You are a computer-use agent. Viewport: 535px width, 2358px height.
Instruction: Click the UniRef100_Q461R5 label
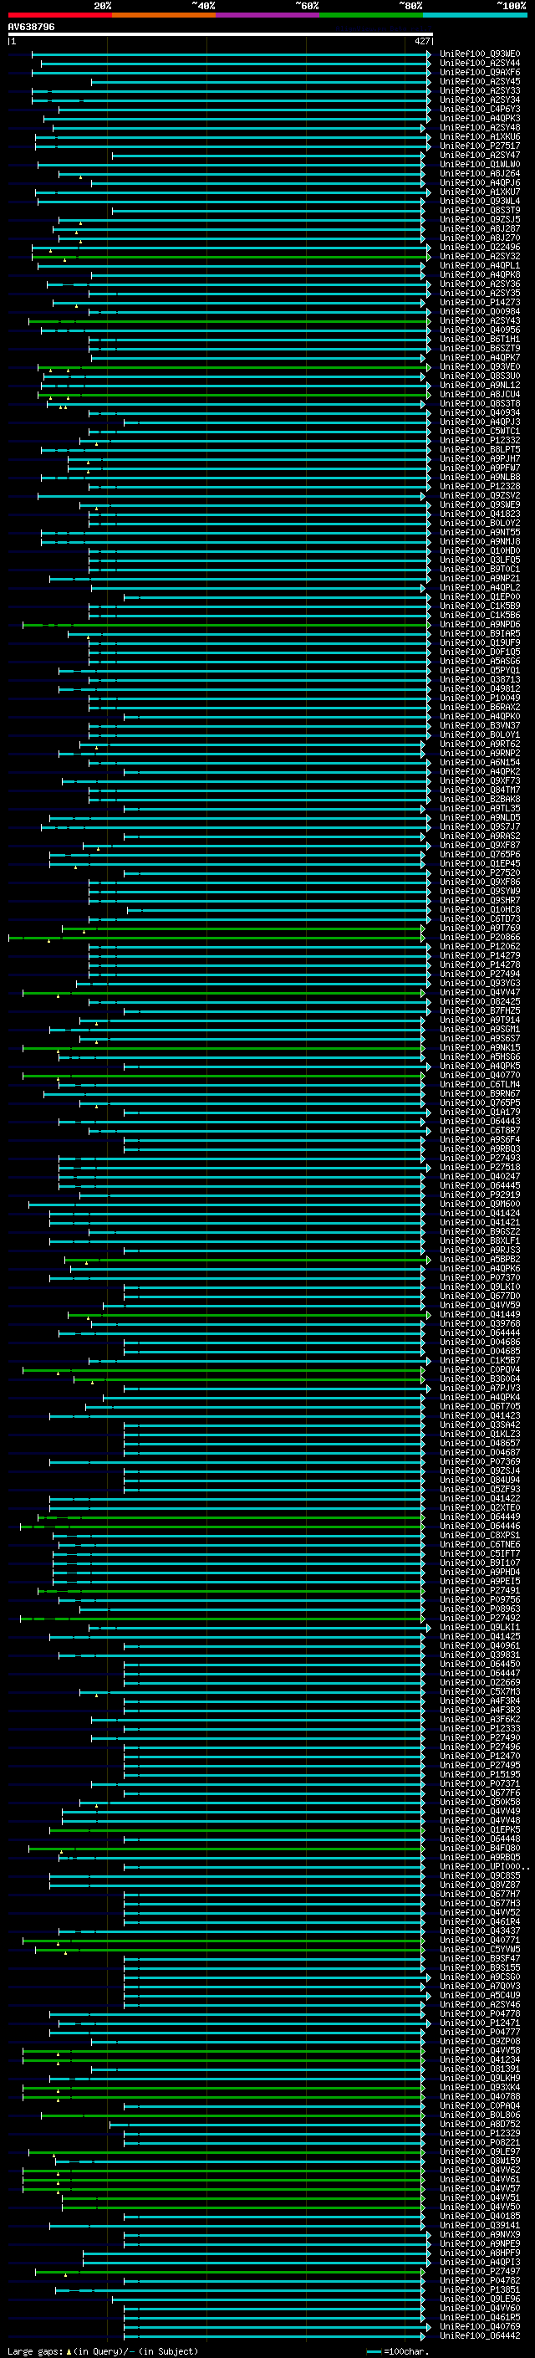(480, 2317)
